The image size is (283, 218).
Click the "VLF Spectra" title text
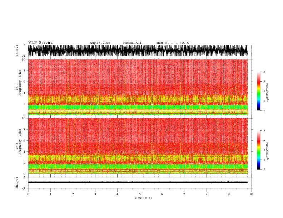40,43
